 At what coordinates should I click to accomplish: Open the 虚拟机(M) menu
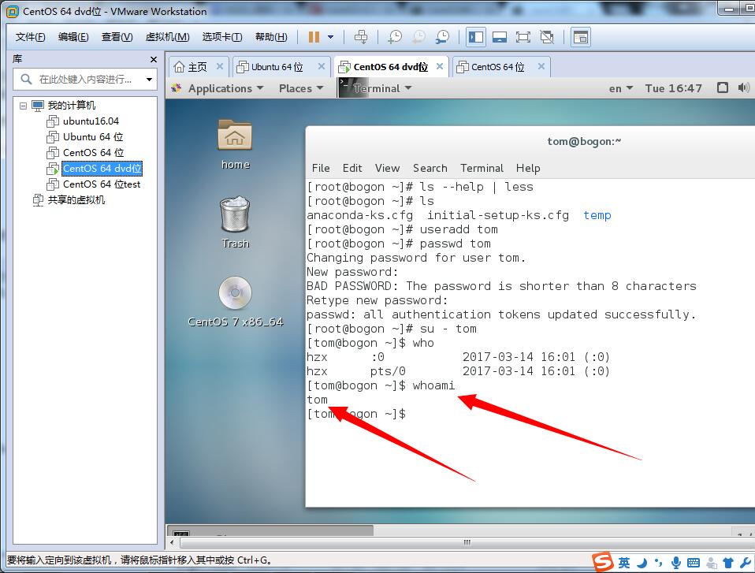[167, 37]
